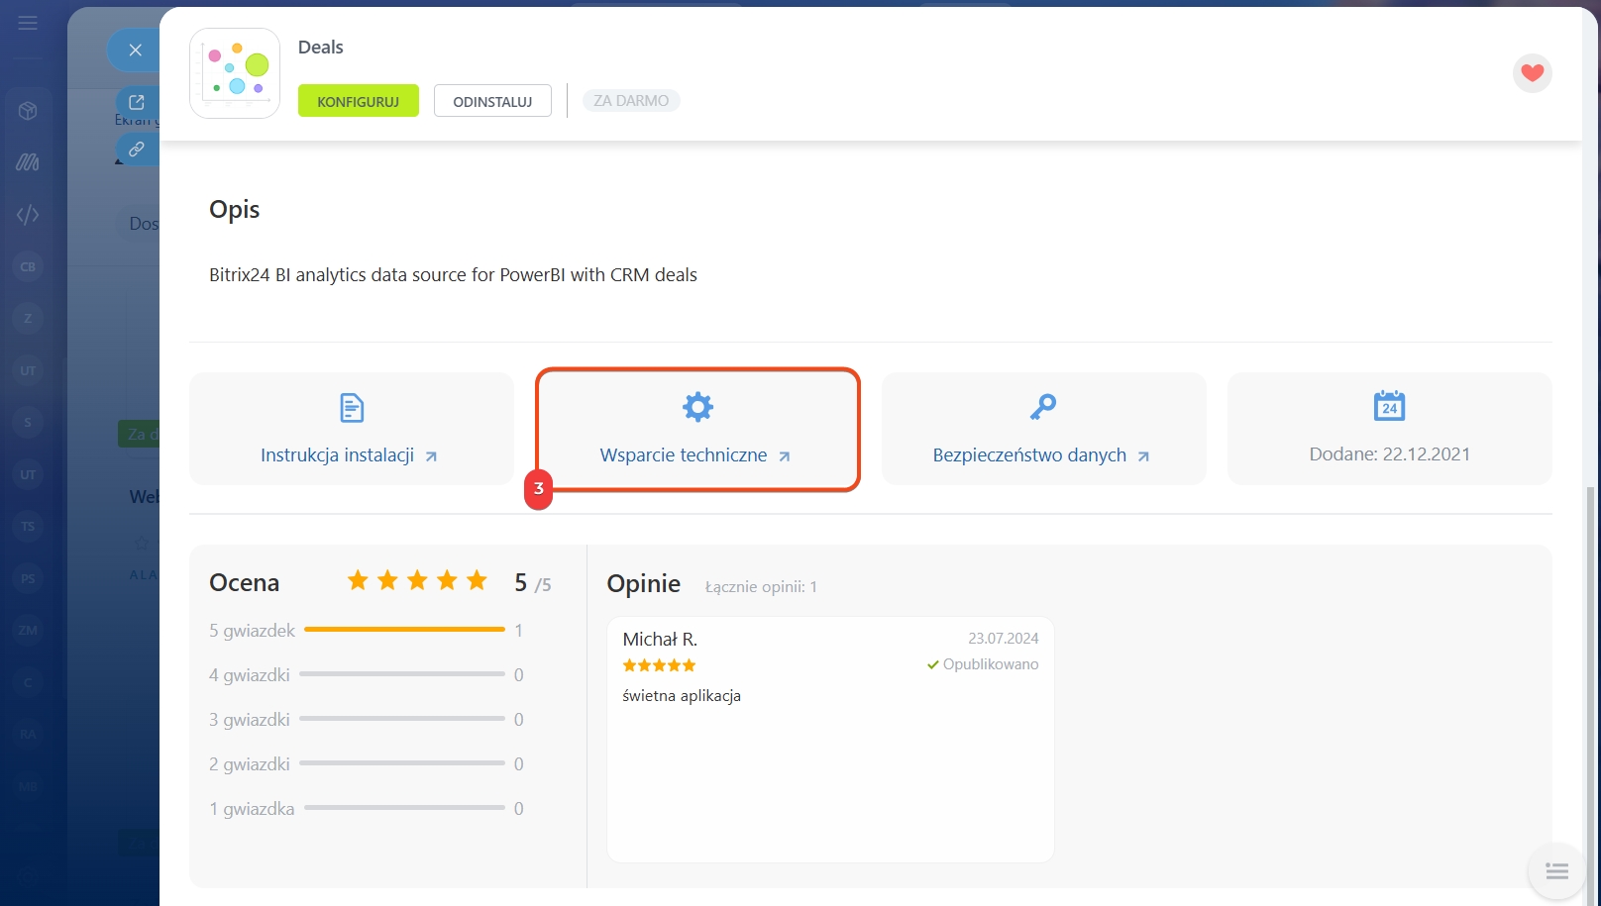Image resolution: width=1601 pixels, height=906 pixels.
Task: Click the Dodane: 22.12.2021 text
Action: point(1389,454)
